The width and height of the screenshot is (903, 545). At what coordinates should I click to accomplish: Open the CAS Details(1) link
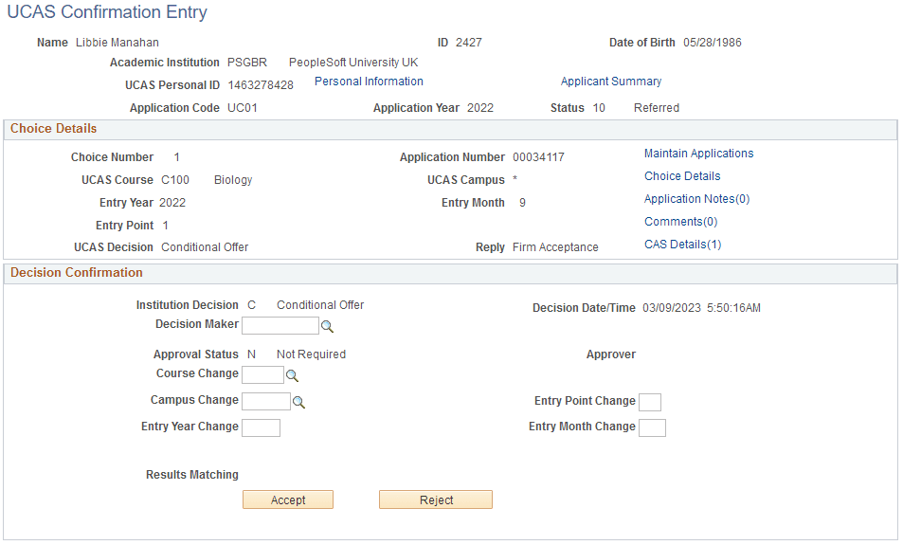point(683,245)
